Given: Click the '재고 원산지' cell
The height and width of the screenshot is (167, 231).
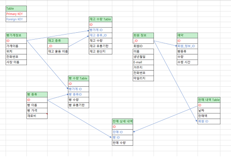Looking at the screenshot, I should pyautogui.click(x=100, y=52).
